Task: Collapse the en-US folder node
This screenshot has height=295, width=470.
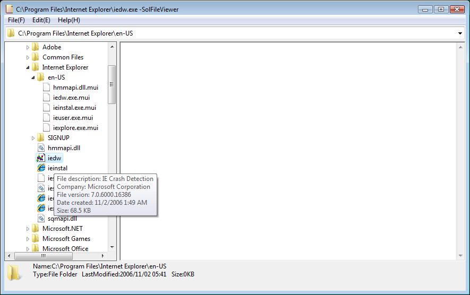Action: tap(33, 77)
